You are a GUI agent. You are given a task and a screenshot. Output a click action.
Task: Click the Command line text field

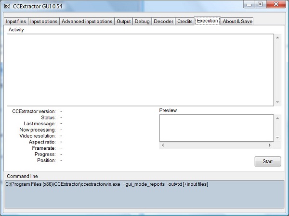click(x=144, y=194)
